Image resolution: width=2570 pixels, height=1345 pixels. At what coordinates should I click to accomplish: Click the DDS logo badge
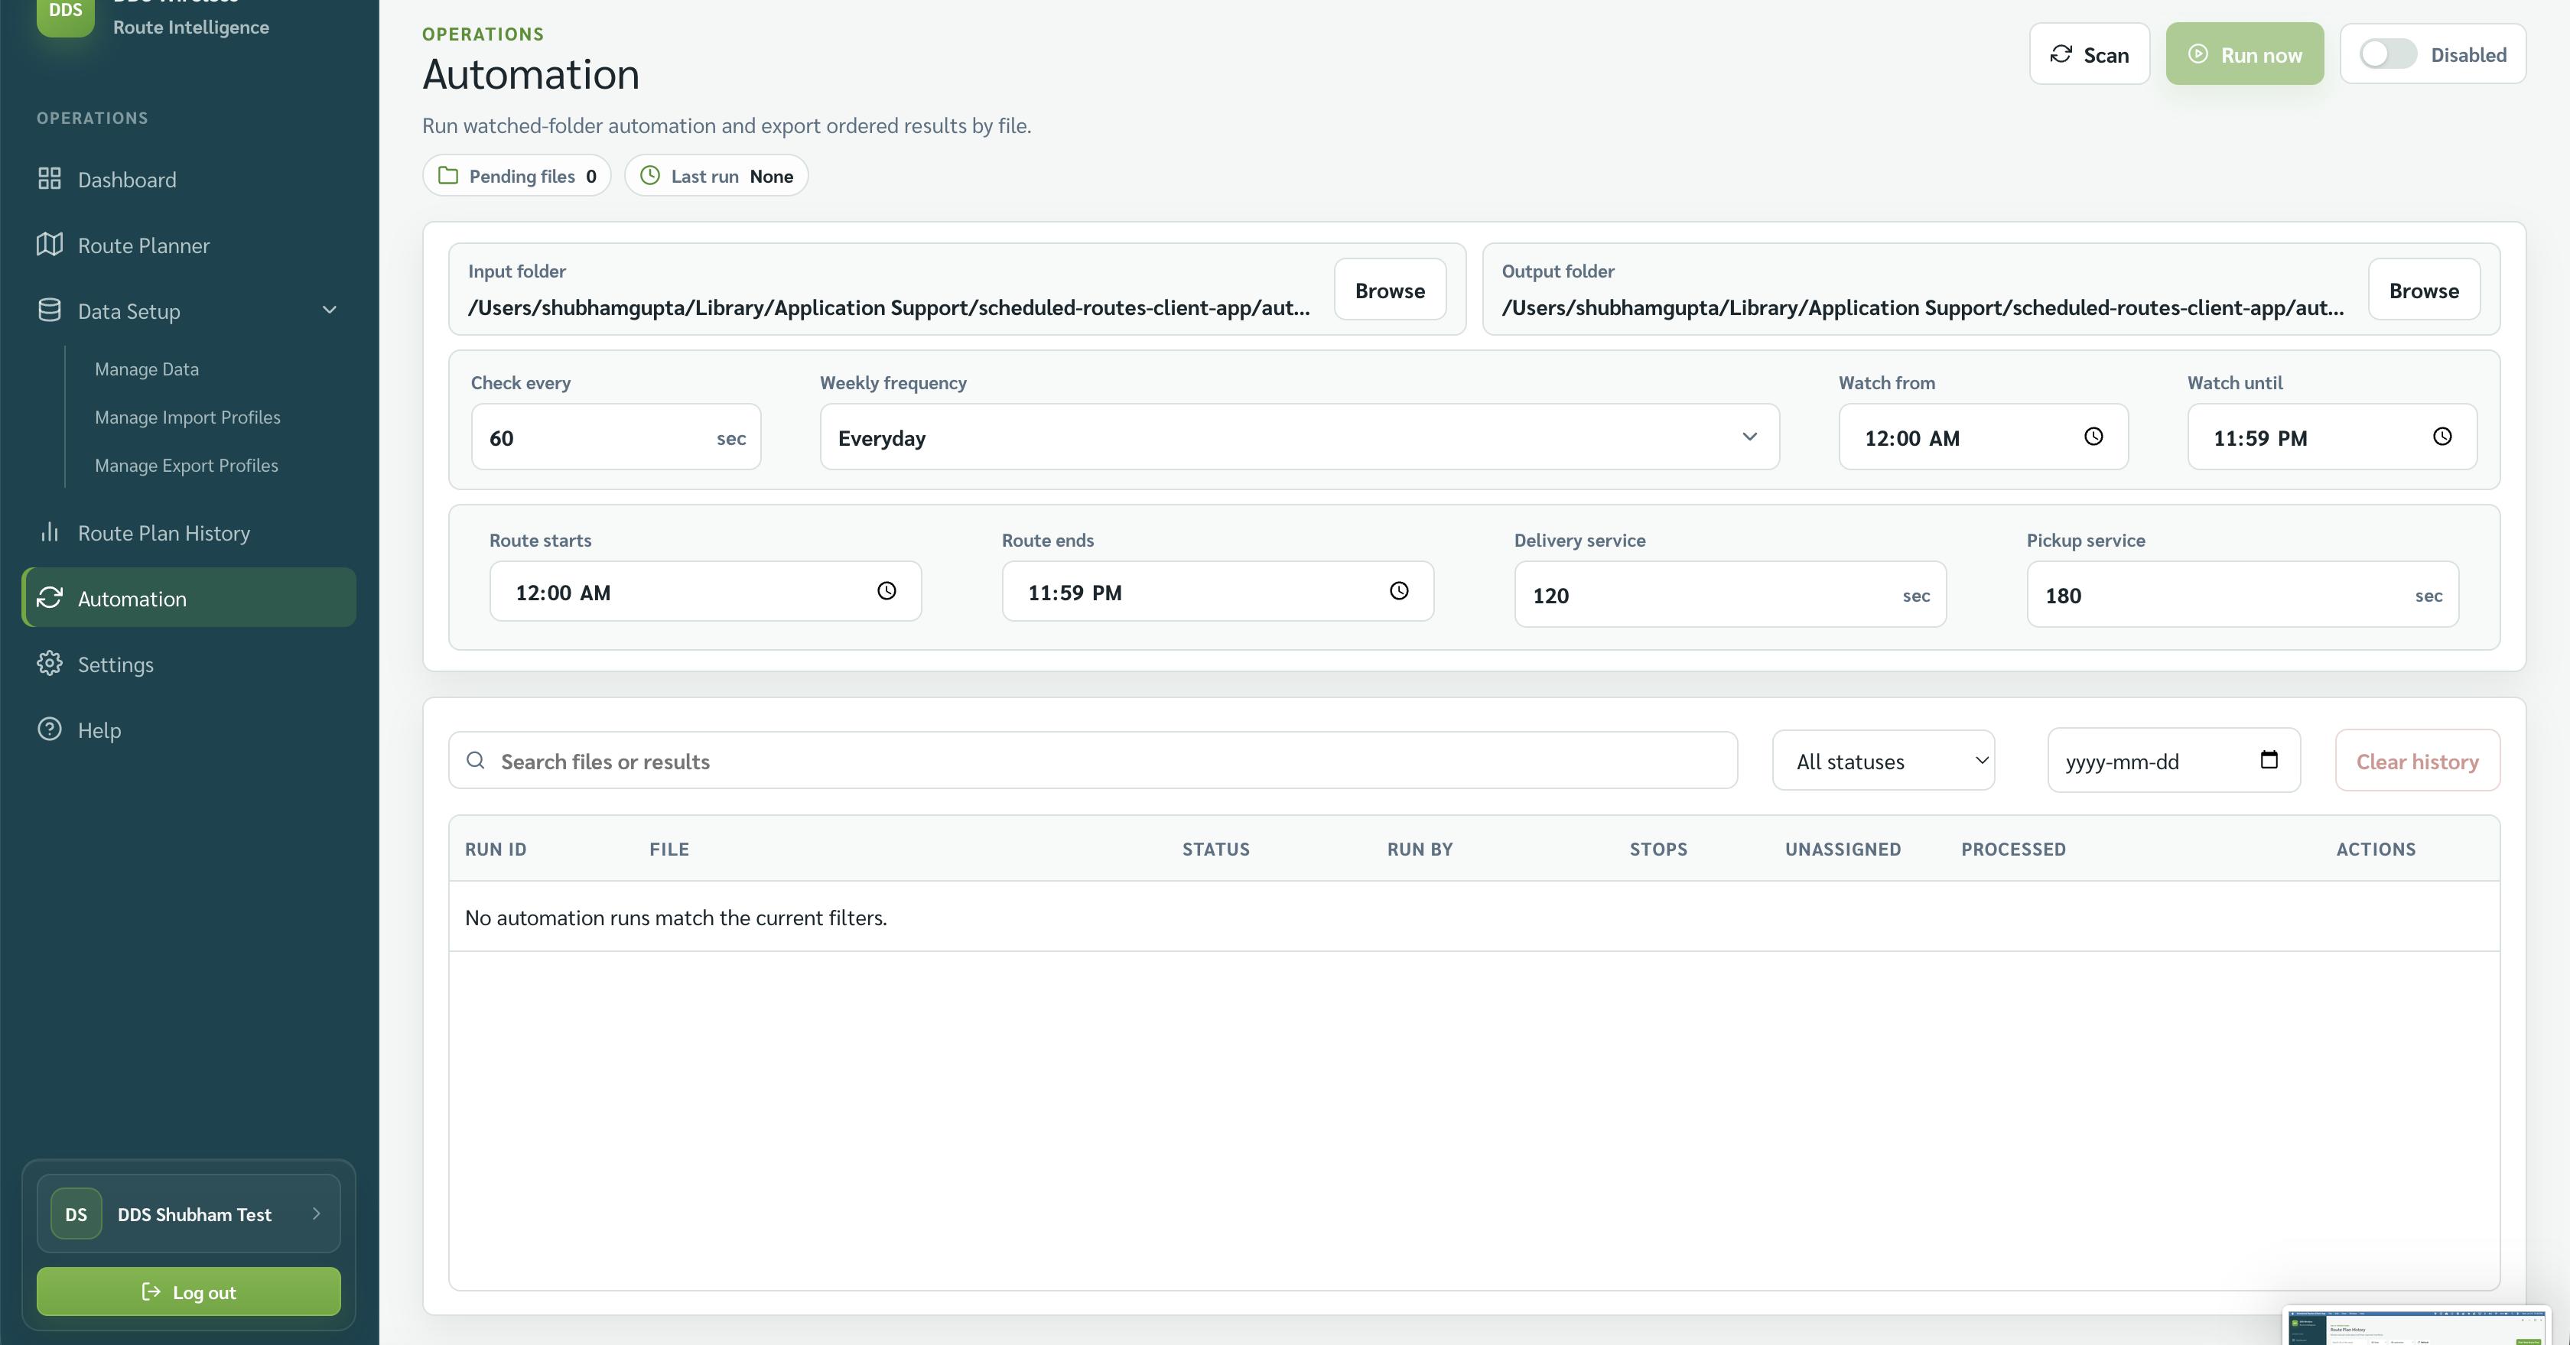(66, 14)
